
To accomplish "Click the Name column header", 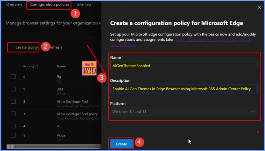I will 61,66.
